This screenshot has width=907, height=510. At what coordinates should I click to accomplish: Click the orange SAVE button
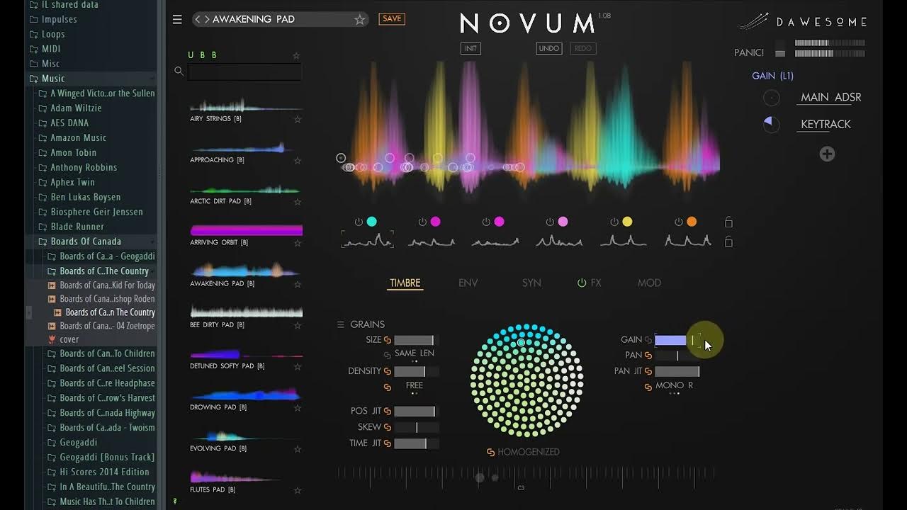pyautogui.click(x=392, y=19)
